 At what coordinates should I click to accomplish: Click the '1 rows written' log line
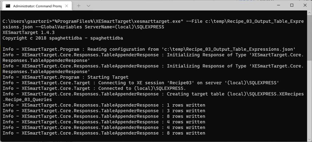[x=104, y=105]
